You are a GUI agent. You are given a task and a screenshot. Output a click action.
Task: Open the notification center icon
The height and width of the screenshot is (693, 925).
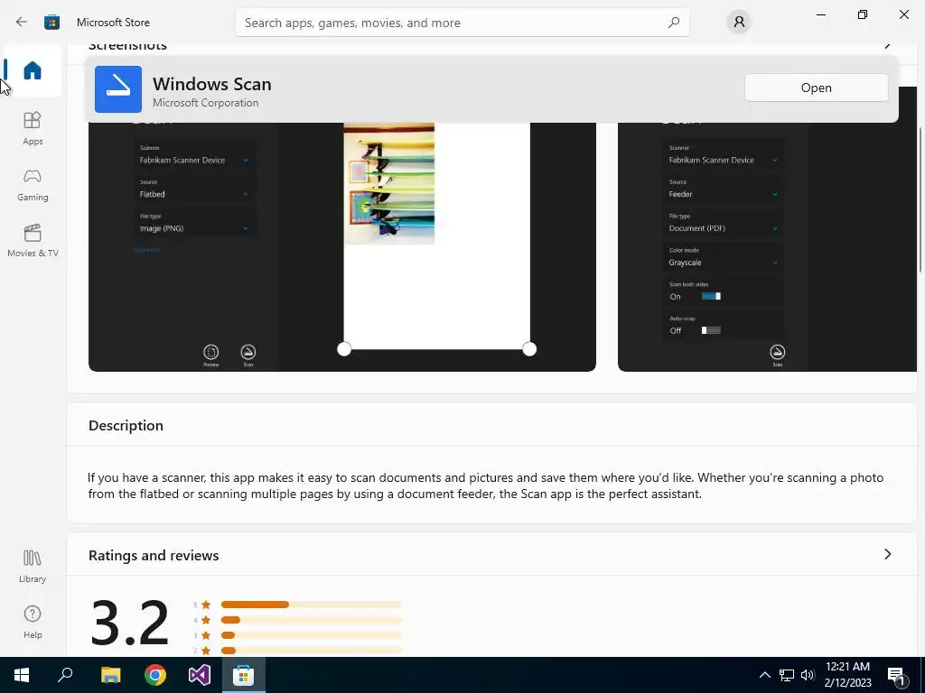896,675
